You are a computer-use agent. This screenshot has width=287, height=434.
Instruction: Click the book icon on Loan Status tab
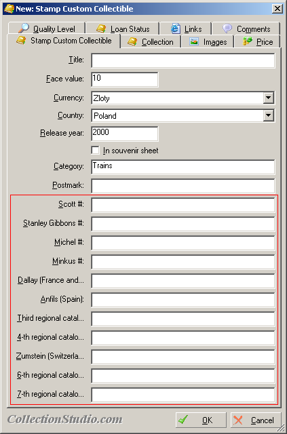click(x=101, y=28)
